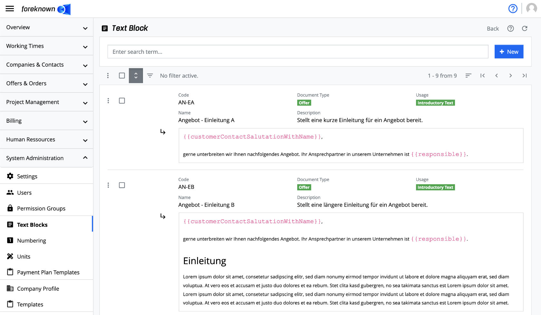Click the code AN-EB

coord(186,187)
